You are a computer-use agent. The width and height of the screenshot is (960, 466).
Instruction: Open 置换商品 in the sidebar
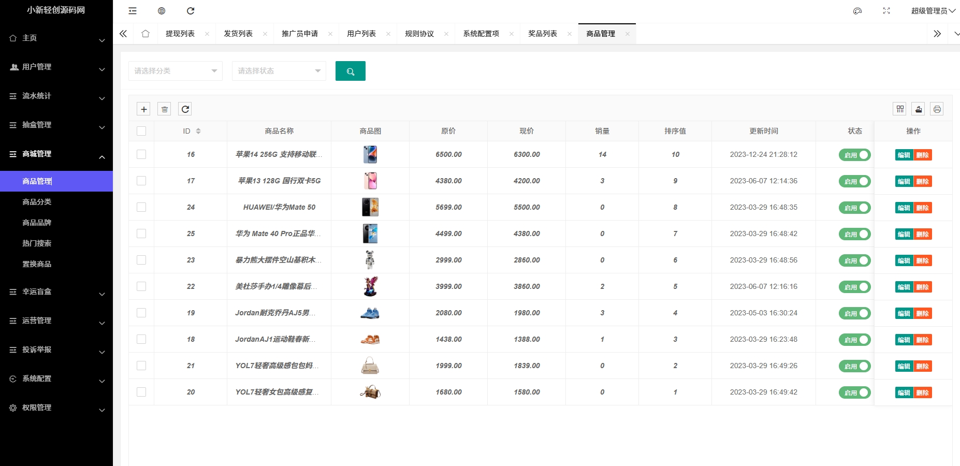pyautogui.click(x=37, y=264)
